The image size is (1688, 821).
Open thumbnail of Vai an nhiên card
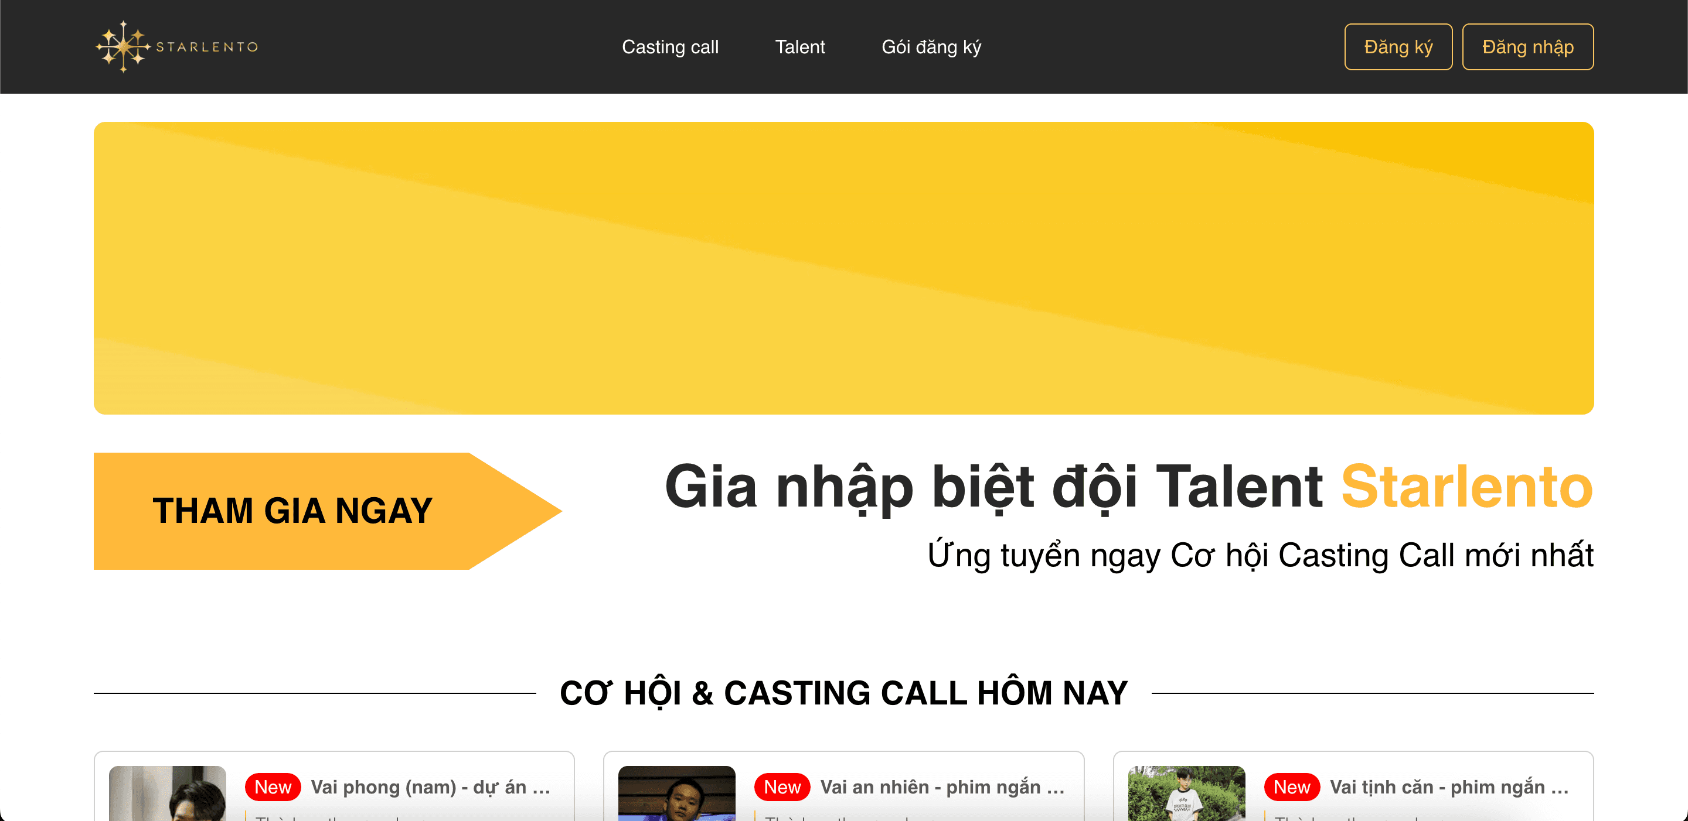676,793
